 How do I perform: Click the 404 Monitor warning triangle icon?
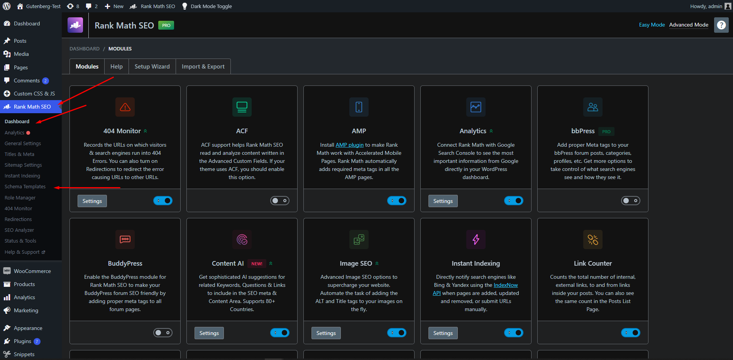coord(125,107)
